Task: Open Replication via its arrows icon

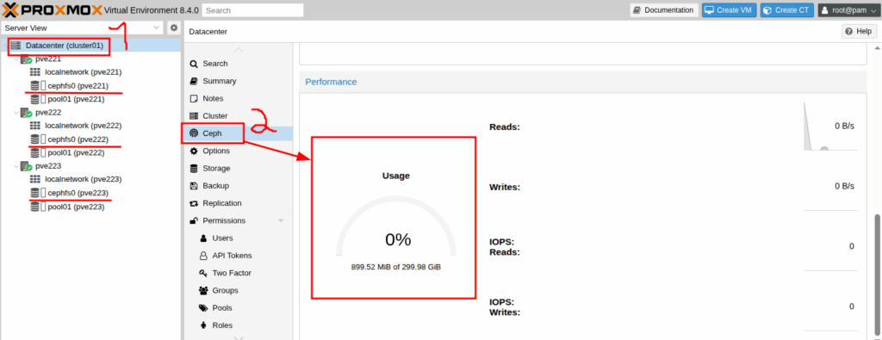Action: click(194, 203)
